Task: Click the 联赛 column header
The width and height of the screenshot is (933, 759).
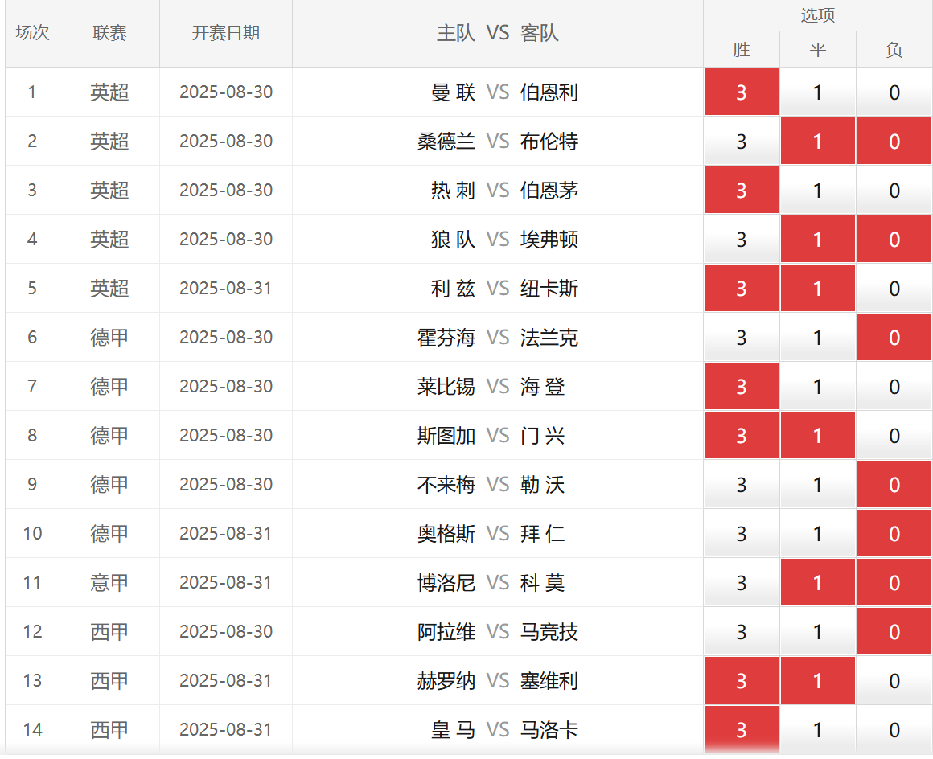Action: [109, 33]
